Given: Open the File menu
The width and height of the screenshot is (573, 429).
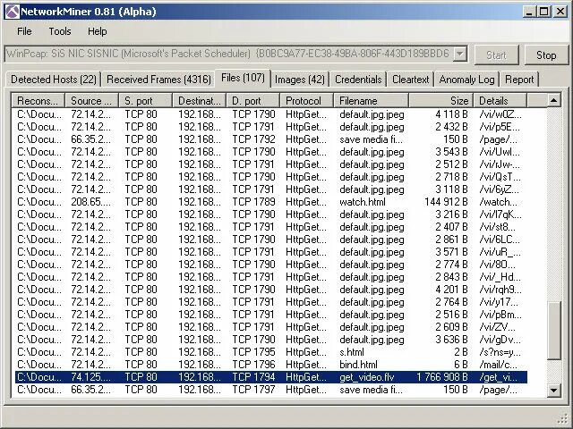Looking at the screenshot, I should click(24, 31).
